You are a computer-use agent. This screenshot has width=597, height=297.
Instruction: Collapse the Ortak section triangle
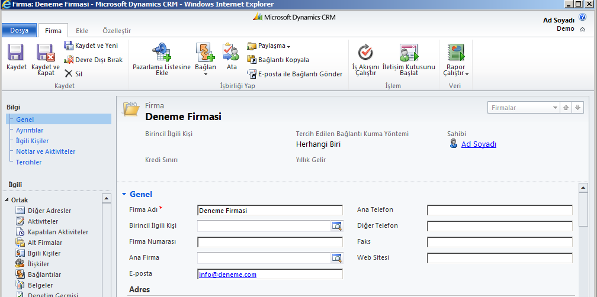[x=7, y=200]
